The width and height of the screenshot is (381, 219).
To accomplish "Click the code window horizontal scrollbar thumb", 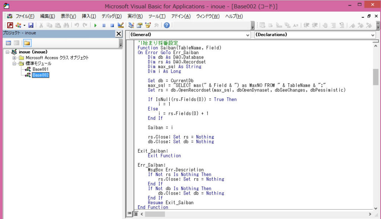I will [155, 214].
